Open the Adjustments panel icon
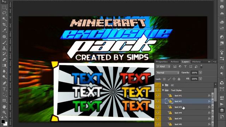The image size is (226, 127). click(x=222, y=37)
